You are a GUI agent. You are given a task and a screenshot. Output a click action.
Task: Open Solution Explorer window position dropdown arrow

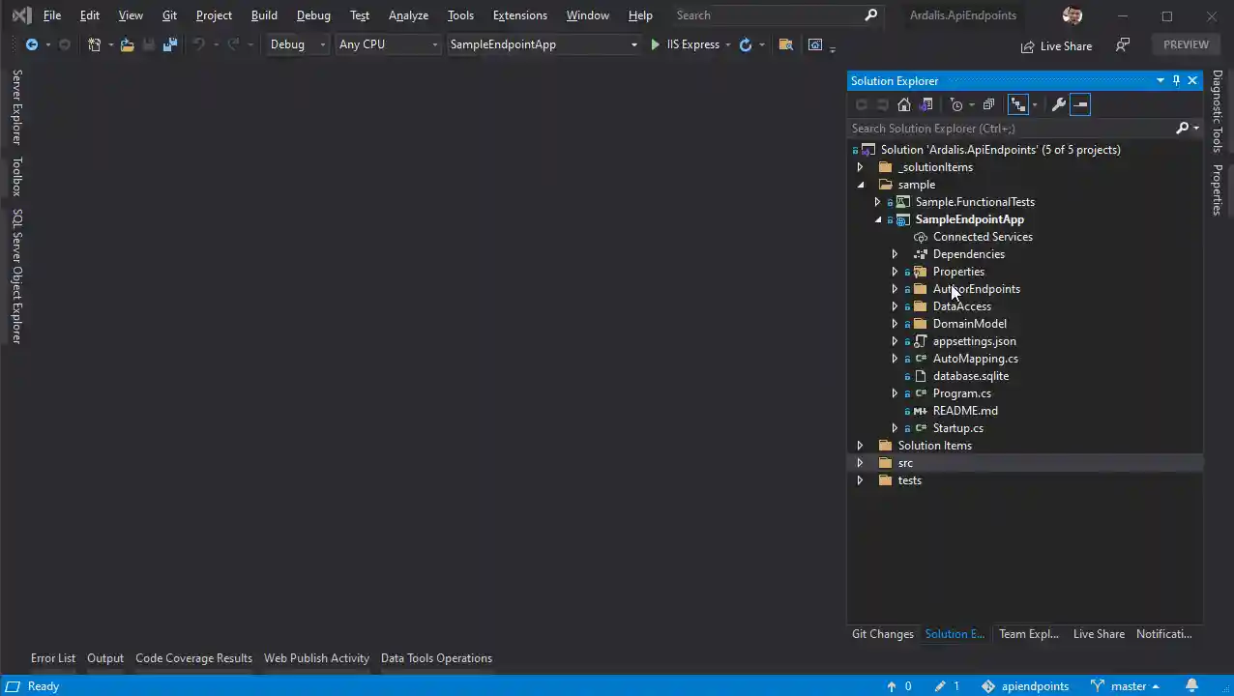point(1161,81)
